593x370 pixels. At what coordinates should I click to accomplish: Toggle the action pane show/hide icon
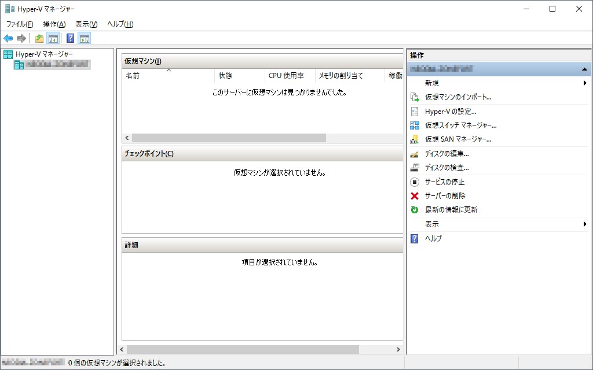click(85, 38)
